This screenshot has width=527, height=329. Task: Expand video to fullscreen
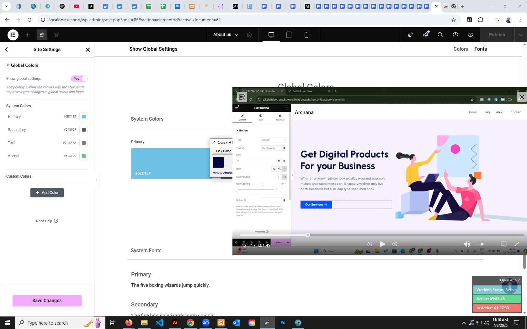[517, 244]
